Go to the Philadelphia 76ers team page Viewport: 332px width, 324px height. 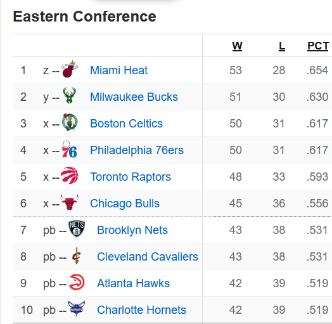[x=137, y=150]
